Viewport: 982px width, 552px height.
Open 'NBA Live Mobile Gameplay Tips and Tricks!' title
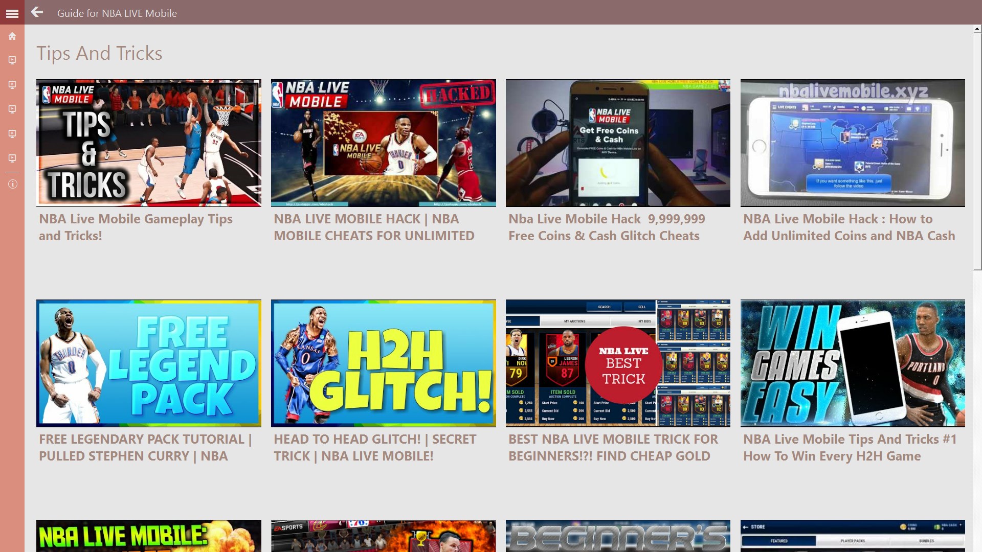tap(136, 227)
